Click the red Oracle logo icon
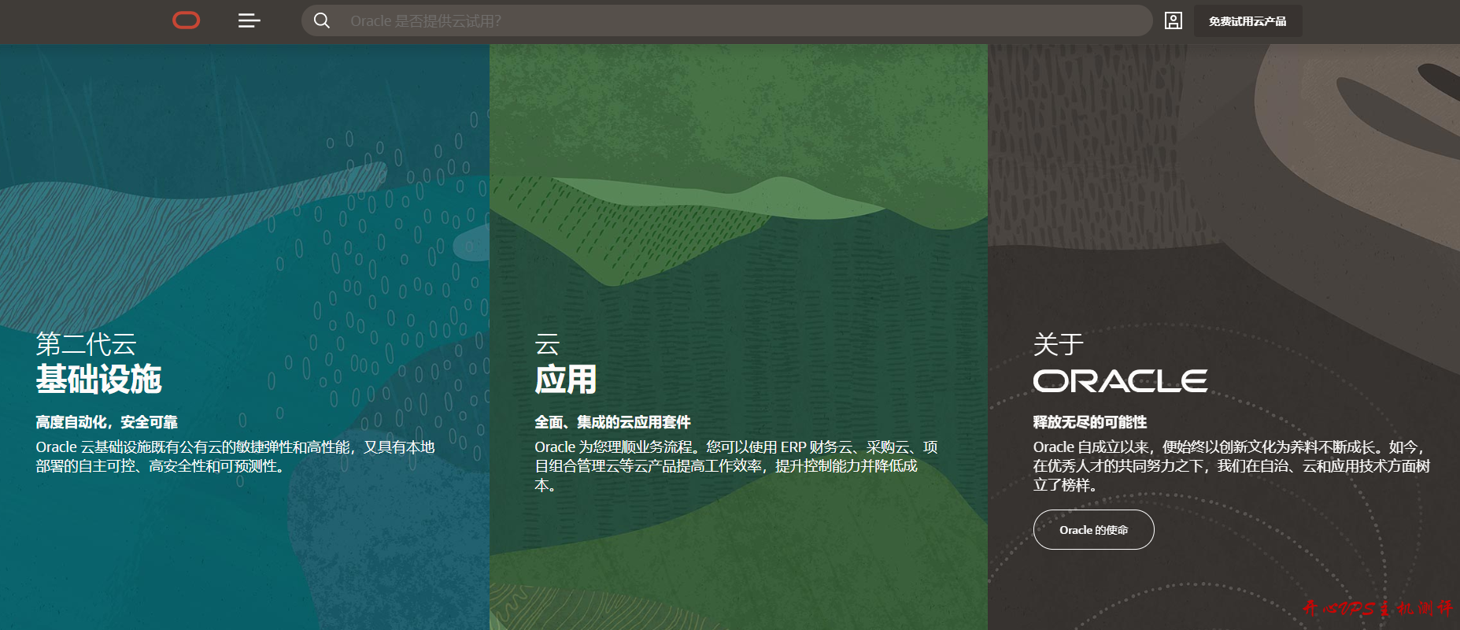This screenshot has height=630, width=1460. coord(187,20)
